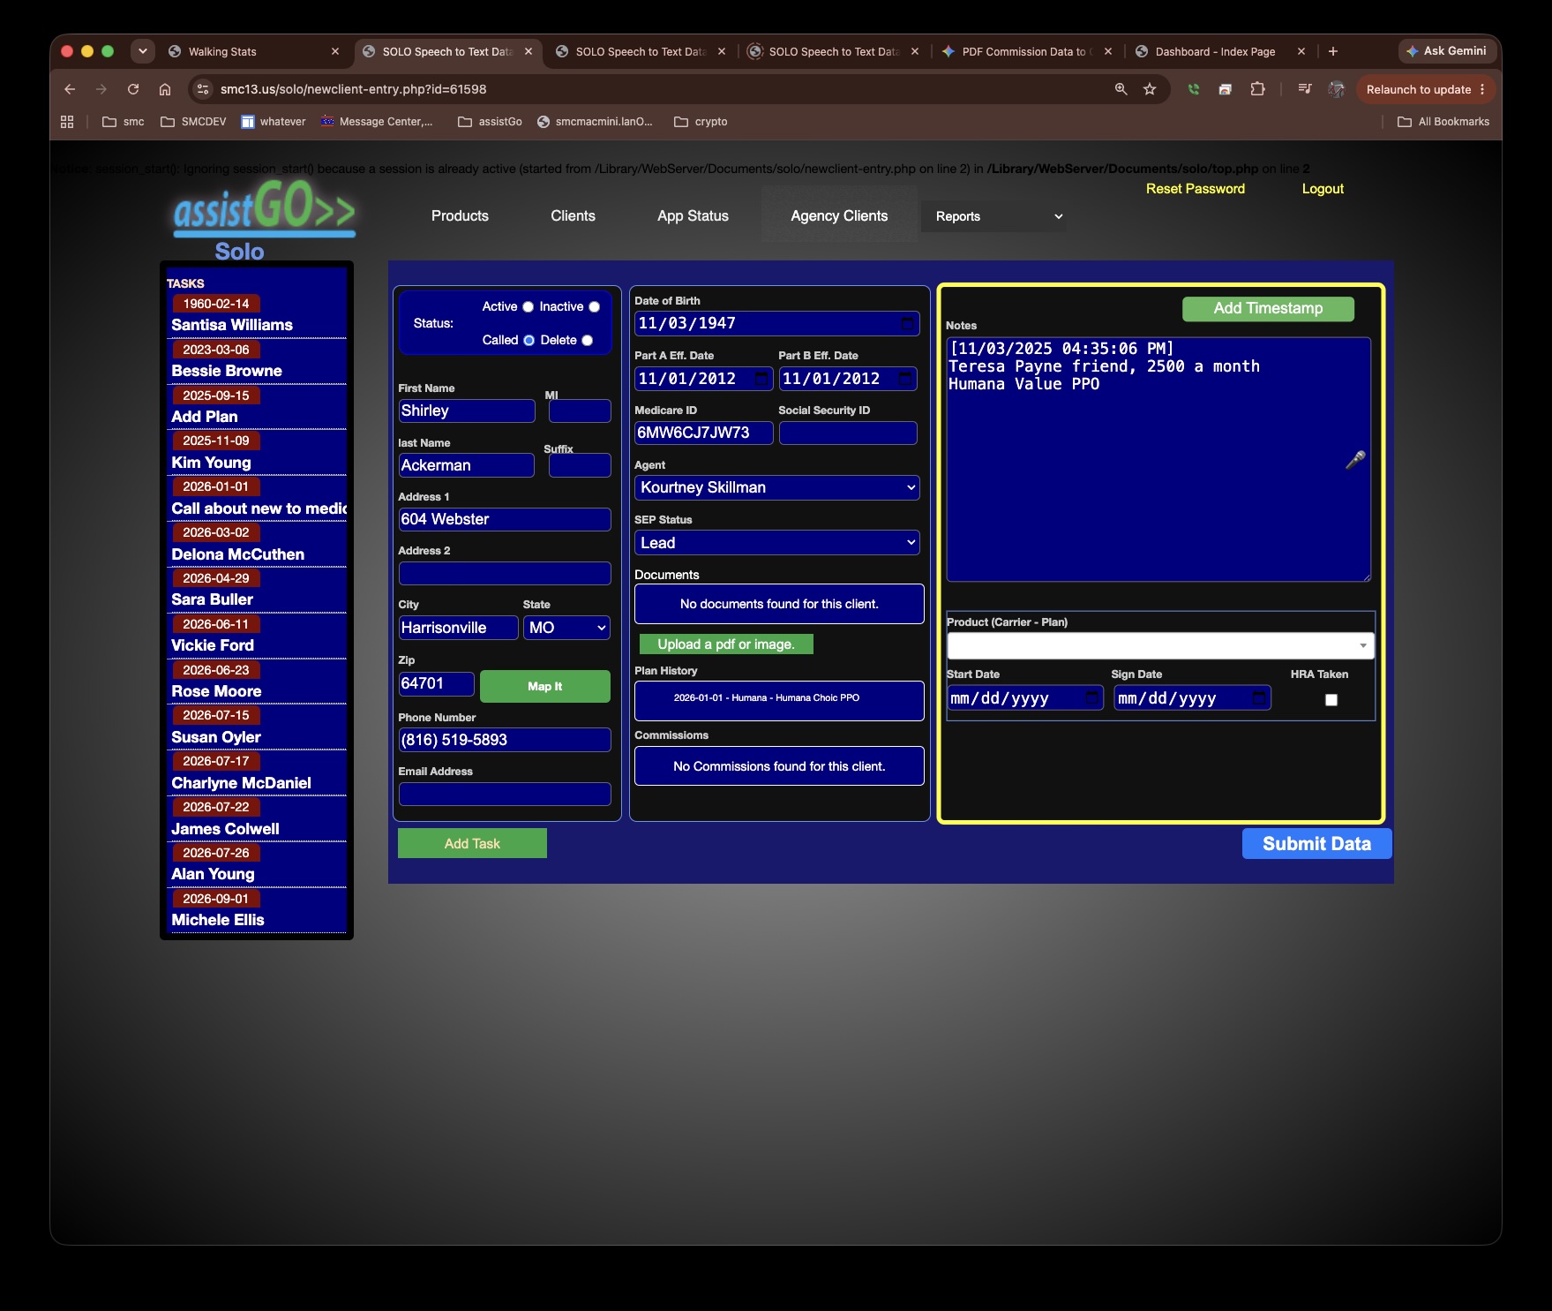Check the HRA Taken checkbox
1552x1311 pixels.
[x=1331, y=700]
